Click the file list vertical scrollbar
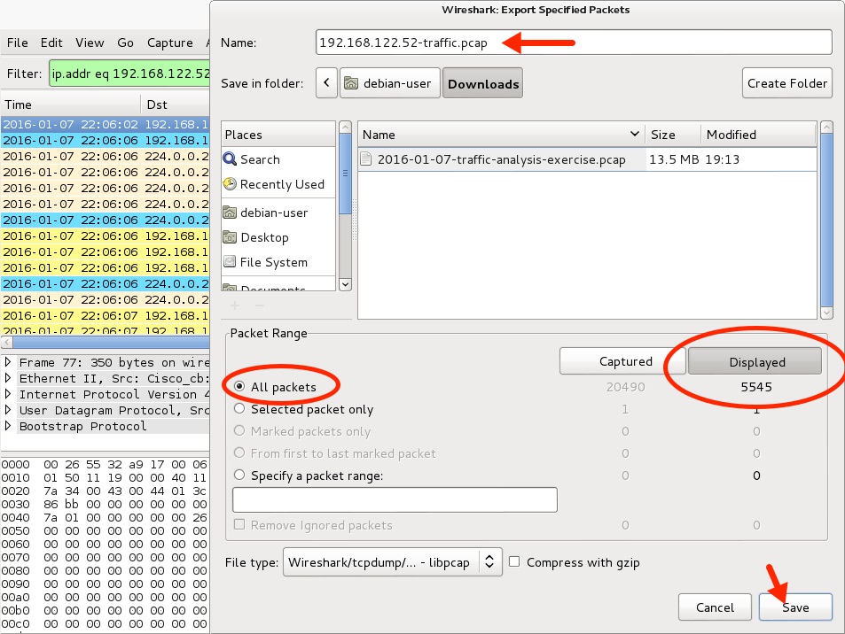The width and height of the screenshot is (845, 634). coord(826,220)
